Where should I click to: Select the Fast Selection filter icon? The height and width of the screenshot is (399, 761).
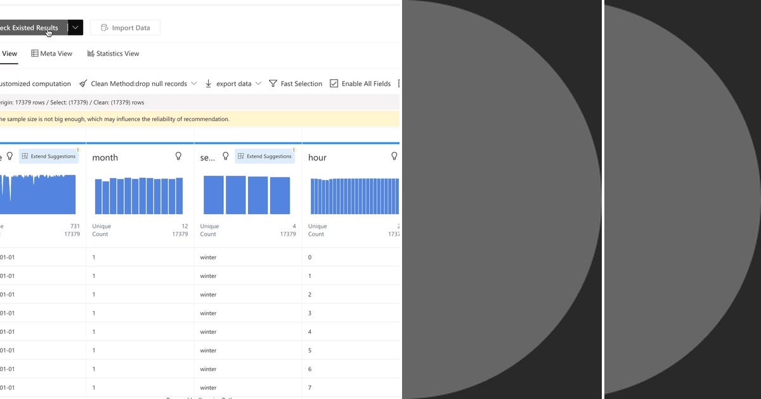[x=273, y=83]
